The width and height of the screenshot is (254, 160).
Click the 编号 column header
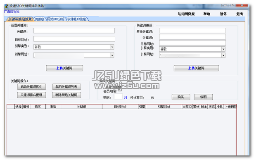pyautogui.click(x=26, y=107)
